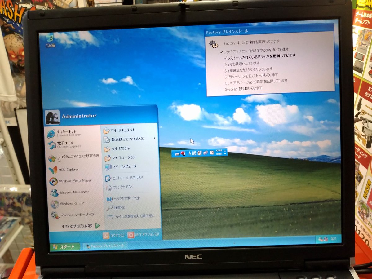Click the taskbar clock showing 0:21
This screenshot has height=279, width=372.
click(x=334, y=239)
